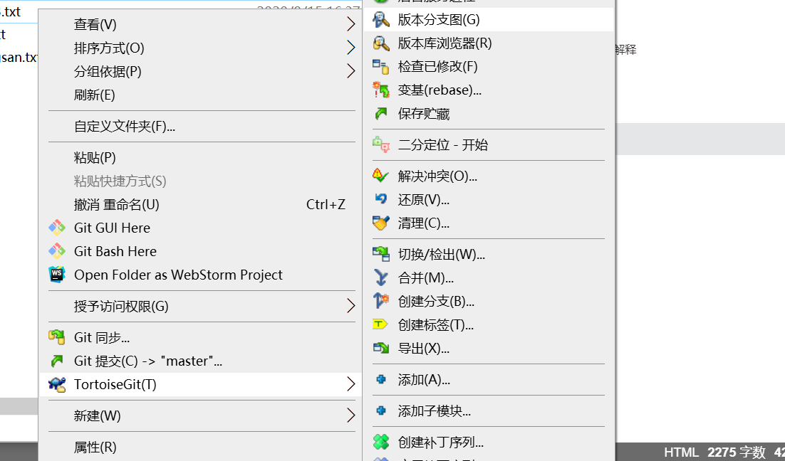Image resolution: width=785 pixels, height=461 pixels.
Task: Click the rebase icon beside 变基(rebase)...
Action: pyautogui.click(x=381, y=90)
